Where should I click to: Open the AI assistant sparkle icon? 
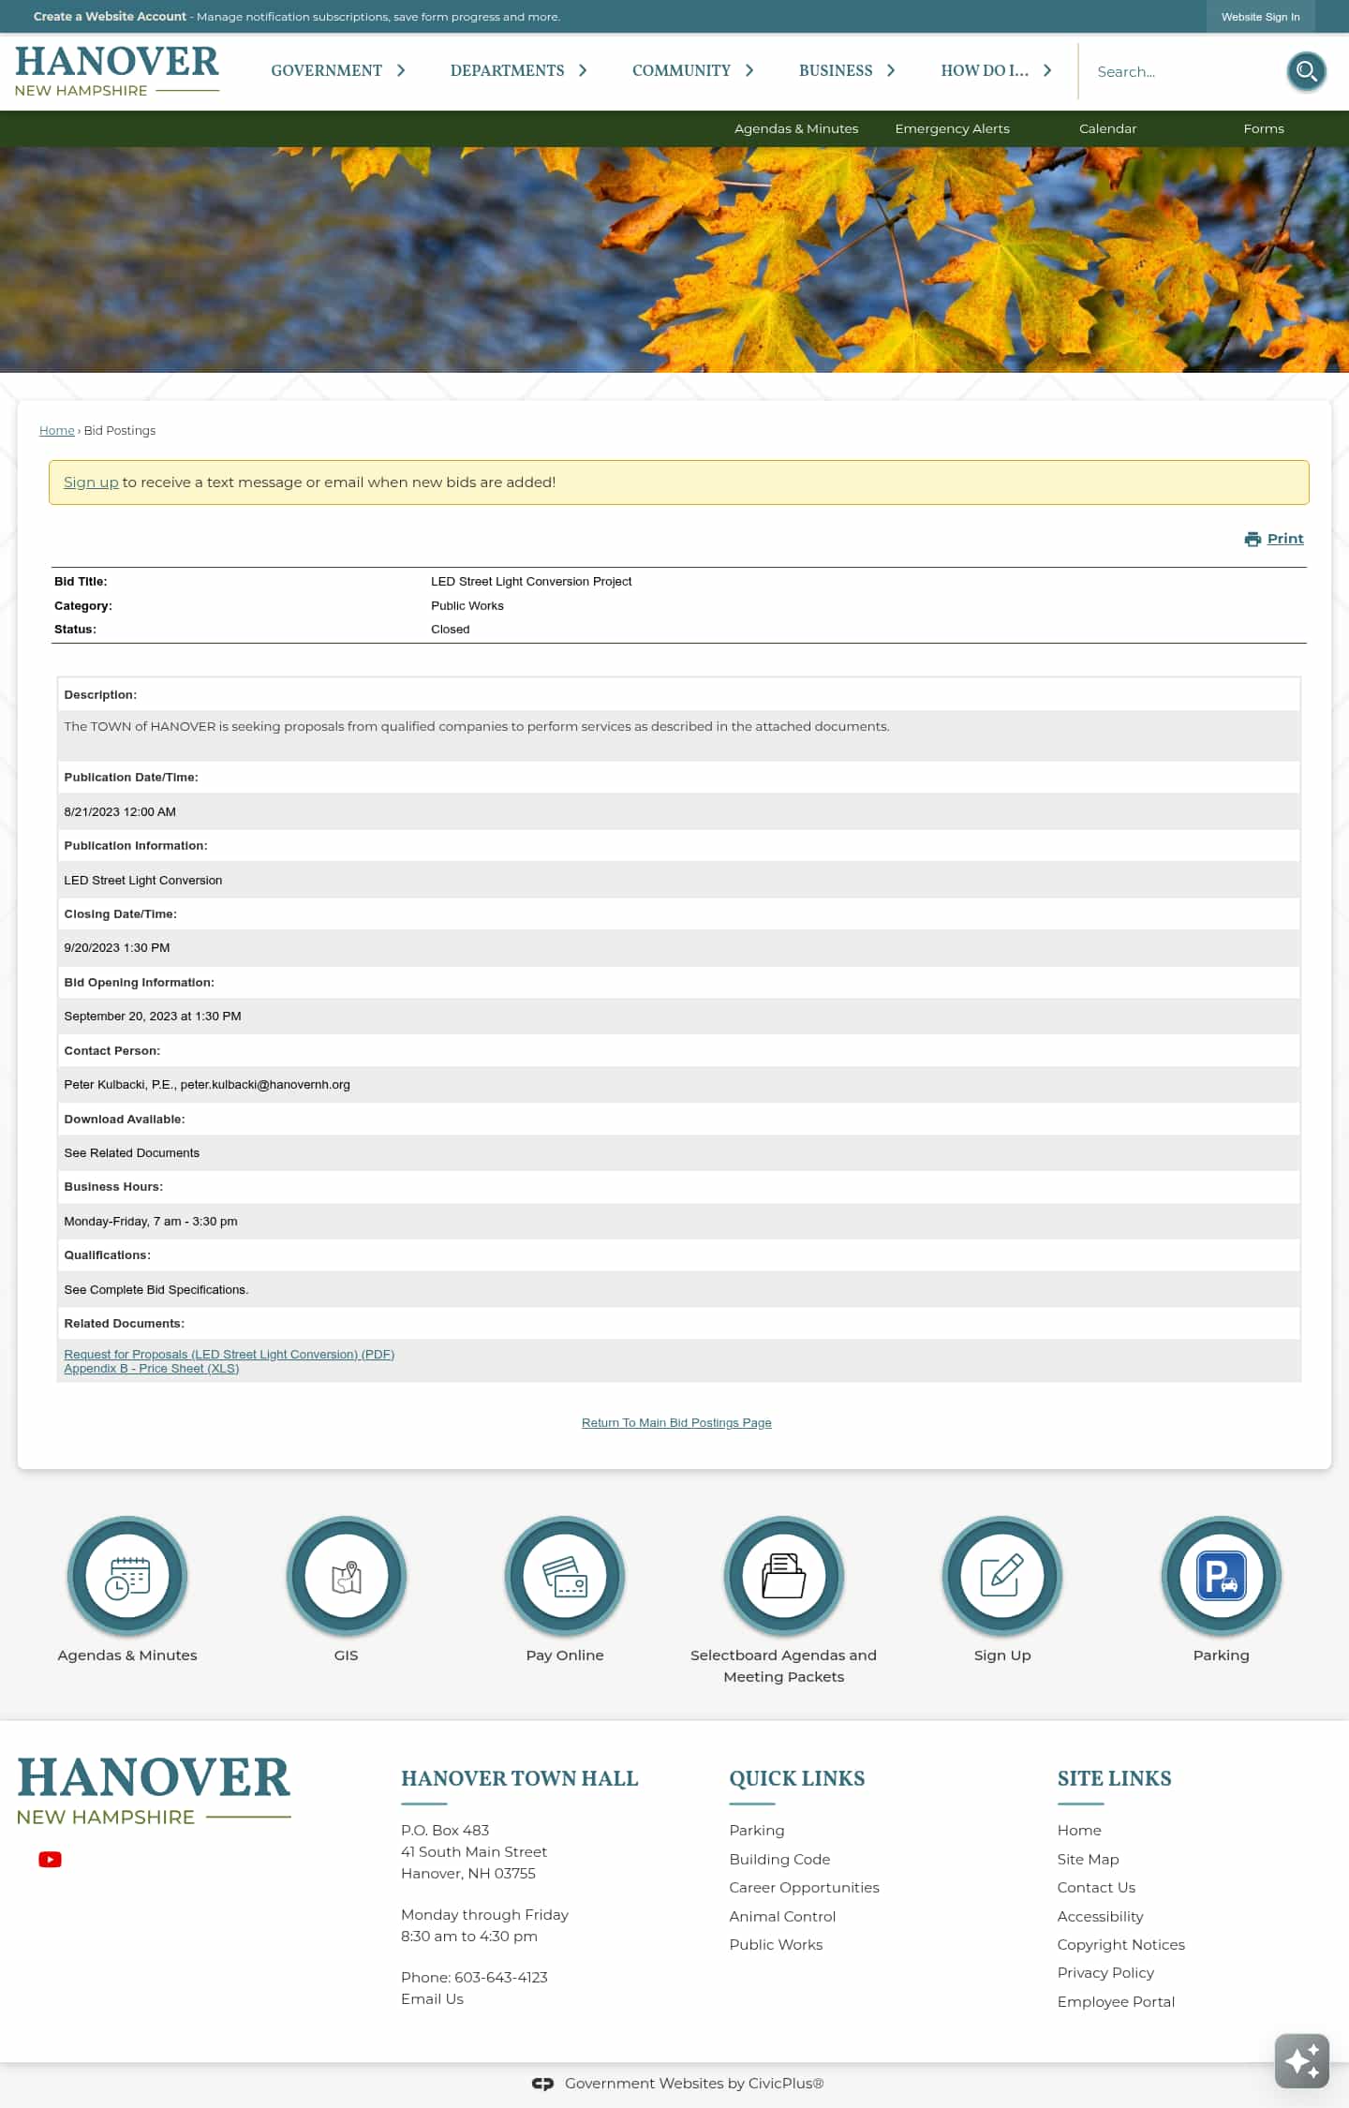[1302, 2061]
